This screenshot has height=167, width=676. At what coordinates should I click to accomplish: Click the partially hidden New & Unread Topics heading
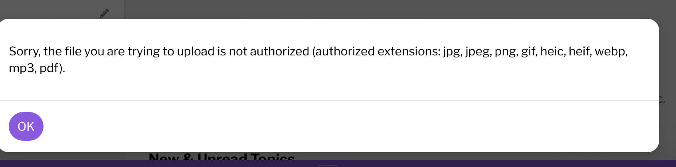pos(221,157)
